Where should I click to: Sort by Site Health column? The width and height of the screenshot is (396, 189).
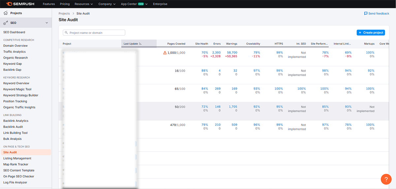pos(202,43)
